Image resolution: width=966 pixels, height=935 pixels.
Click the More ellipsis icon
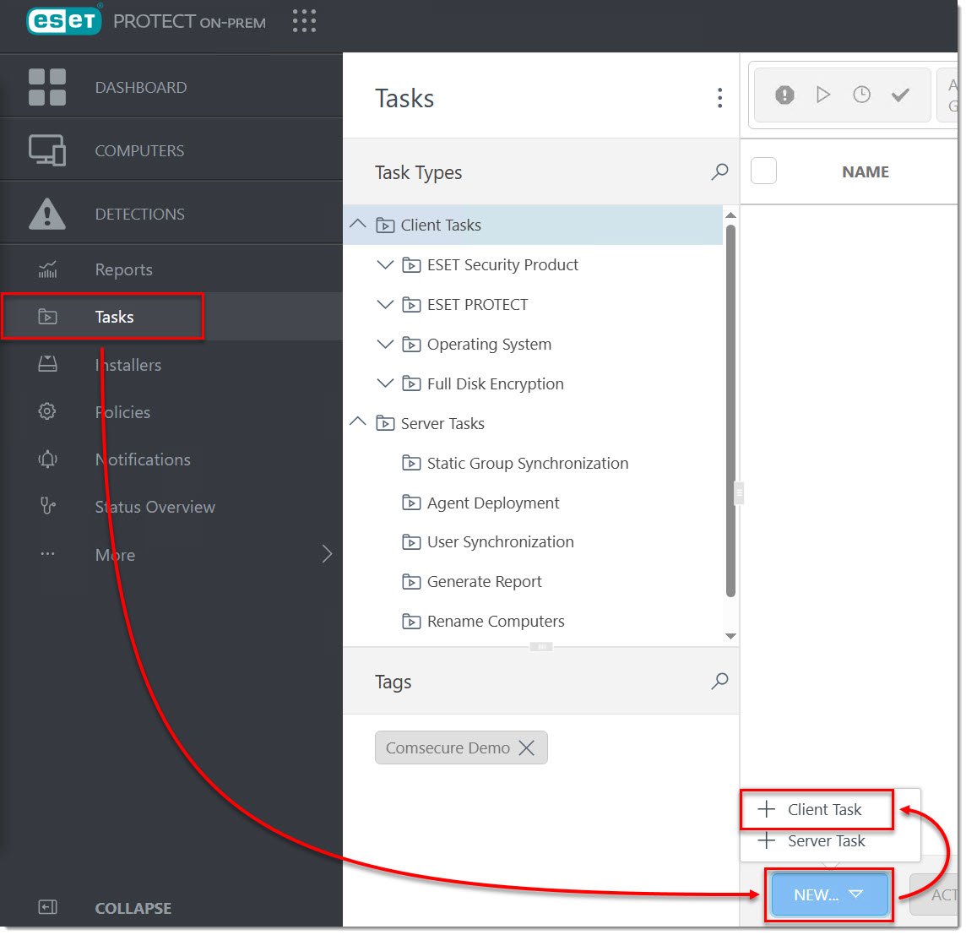(47, 553)
